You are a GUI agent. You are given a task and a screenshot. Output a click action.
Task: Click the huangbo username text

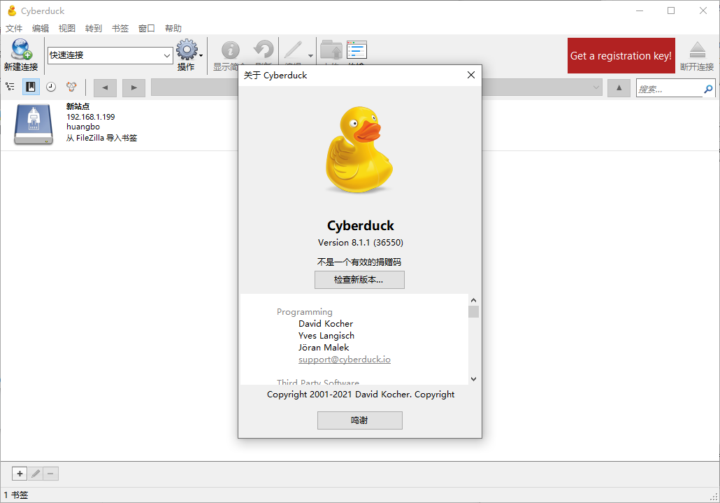pyautogui.click(x=83, y=127)
